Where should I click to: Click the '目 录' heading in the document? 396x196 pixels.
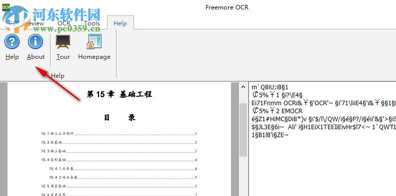119,118
